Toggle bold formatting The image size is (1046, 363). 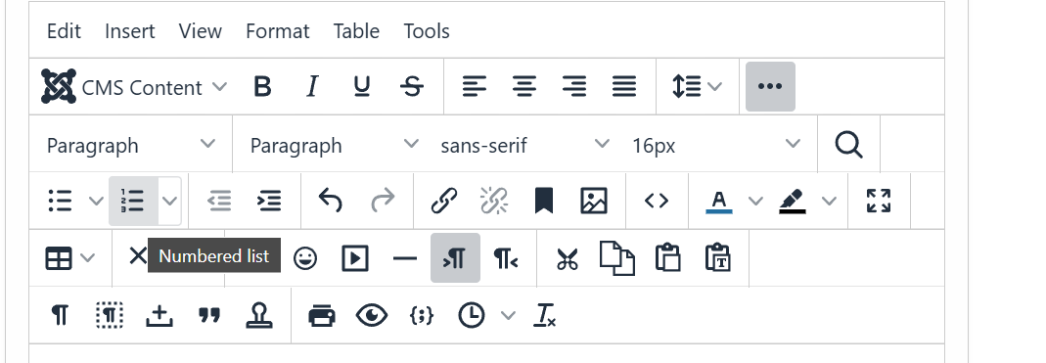(263, 86)
